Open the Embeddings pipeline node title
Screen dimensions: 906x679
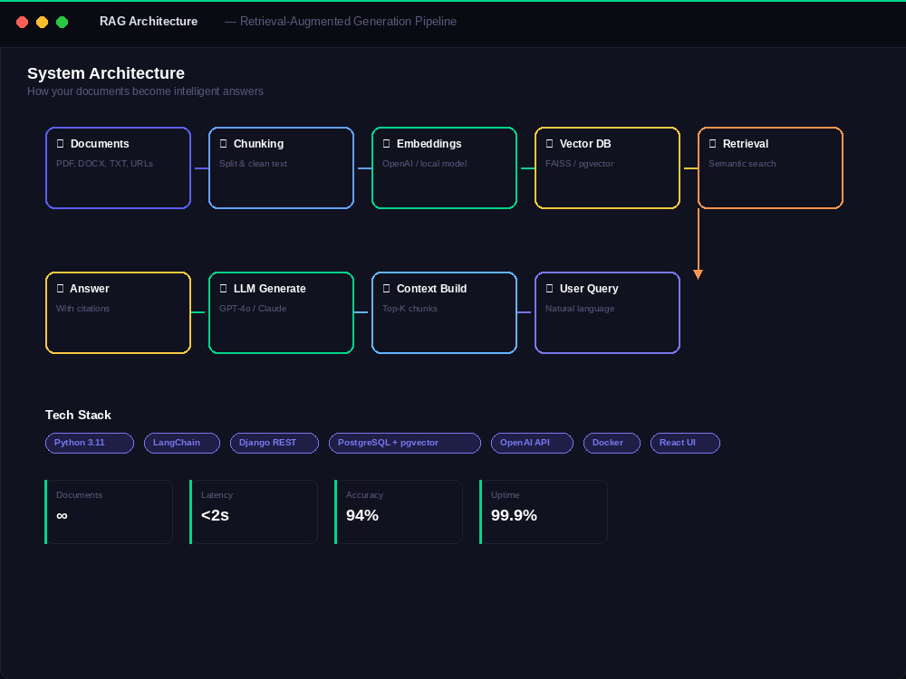[x=429, y=144]
